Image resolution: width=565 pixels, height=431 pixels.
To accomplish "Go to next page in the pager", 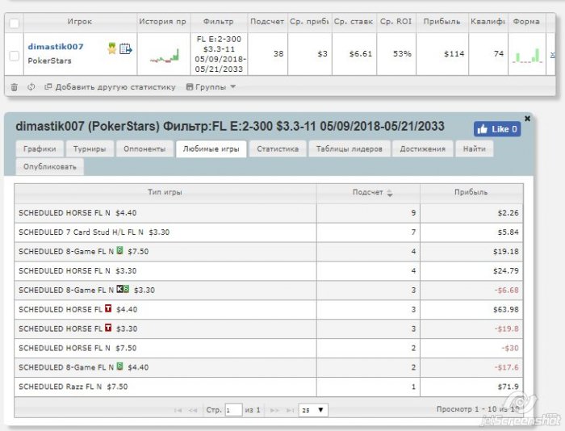I will (x=274, y=410).
